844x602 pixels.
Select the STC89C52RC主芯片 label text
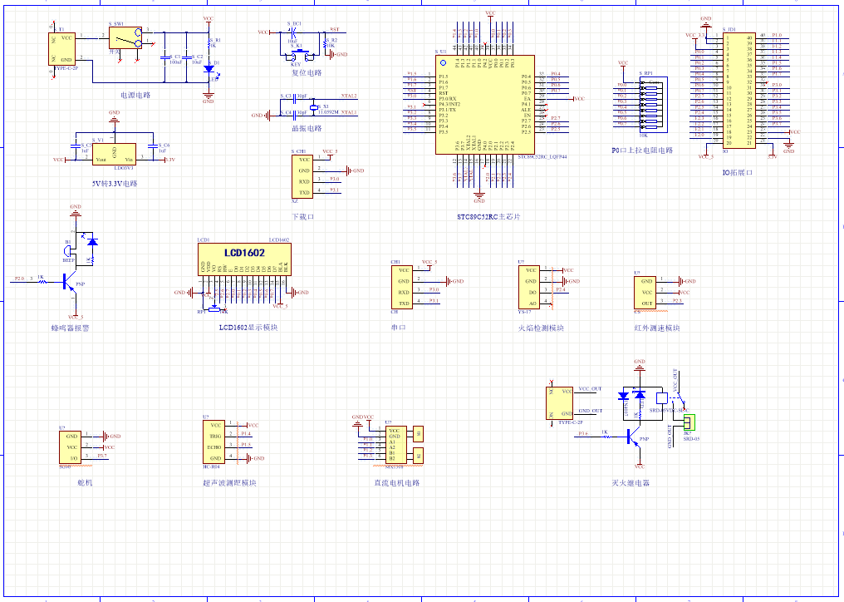pos(488,217)
